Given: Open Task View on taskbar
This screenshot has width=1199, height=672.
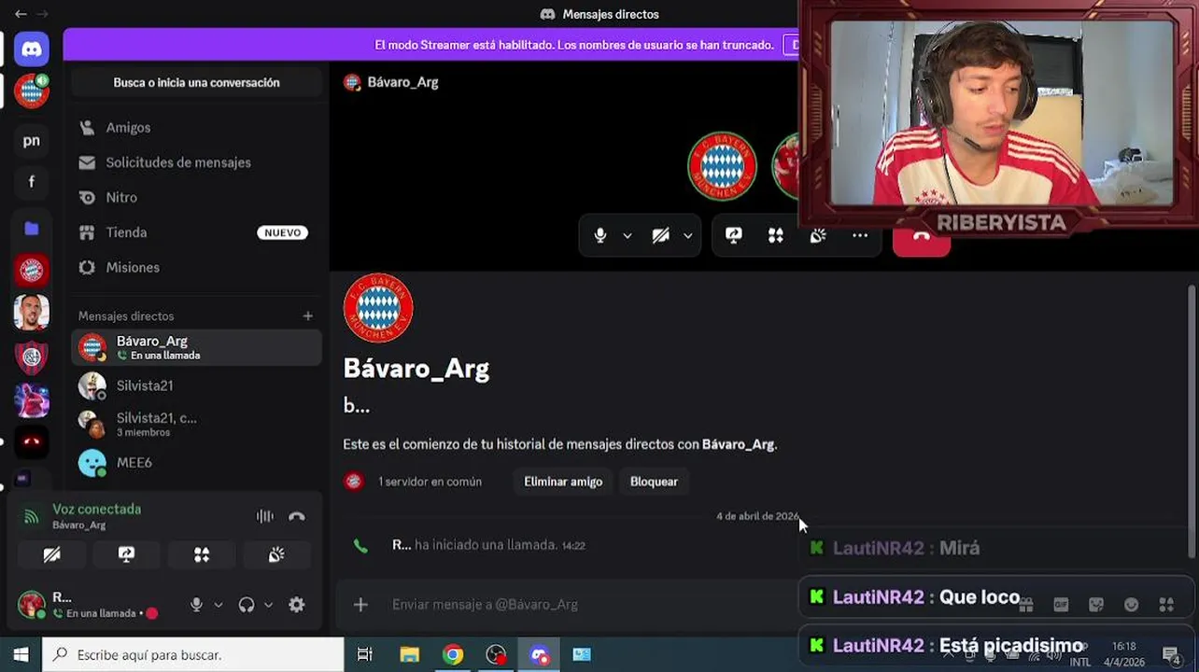Looking at the screenshot, I should [365, 654].
